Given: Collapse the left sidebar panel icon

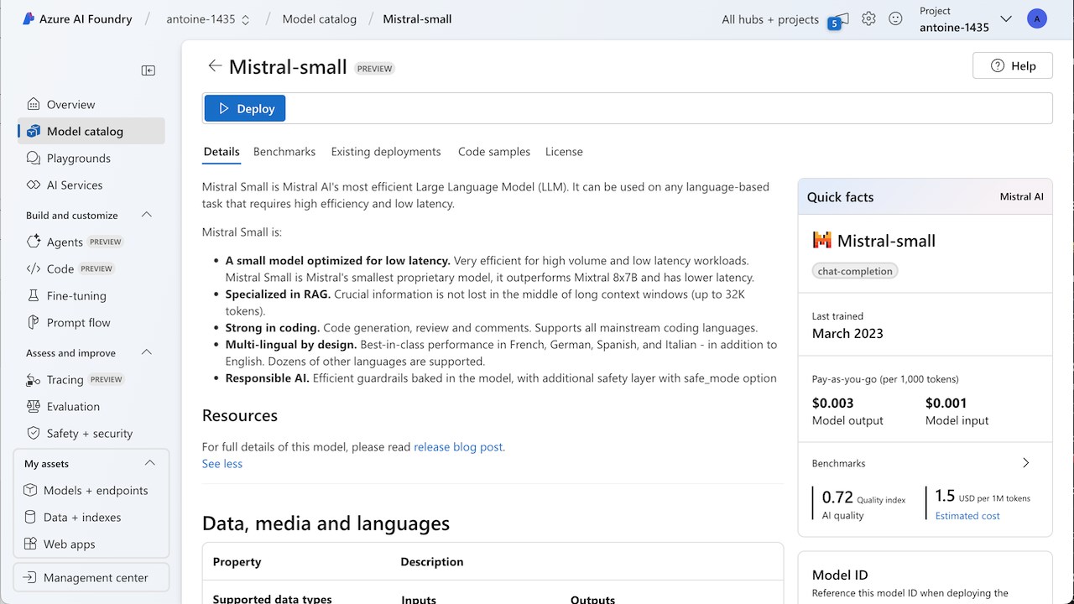Looking at the screenshot, I should tap(149, 70).
